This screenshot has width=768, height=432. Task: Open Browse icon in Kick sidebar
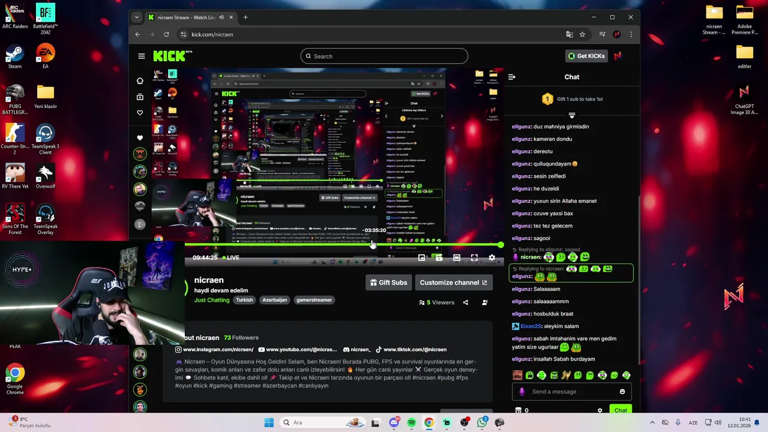pyautogui.click(x=140, y=97)
